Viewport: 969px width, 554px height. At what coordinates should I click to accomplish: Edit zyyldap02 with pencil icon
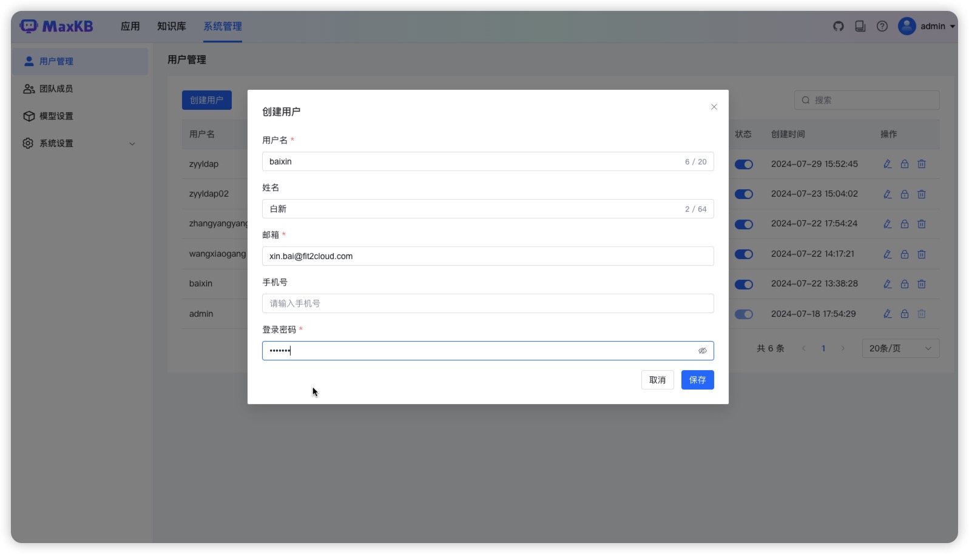pyautogui.click(x=887, y=194)
